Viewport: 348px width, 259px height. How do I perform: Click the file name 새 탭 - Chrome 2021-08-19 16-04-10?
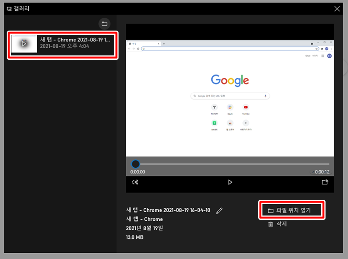pyautogui.click(x=168, y=210)
